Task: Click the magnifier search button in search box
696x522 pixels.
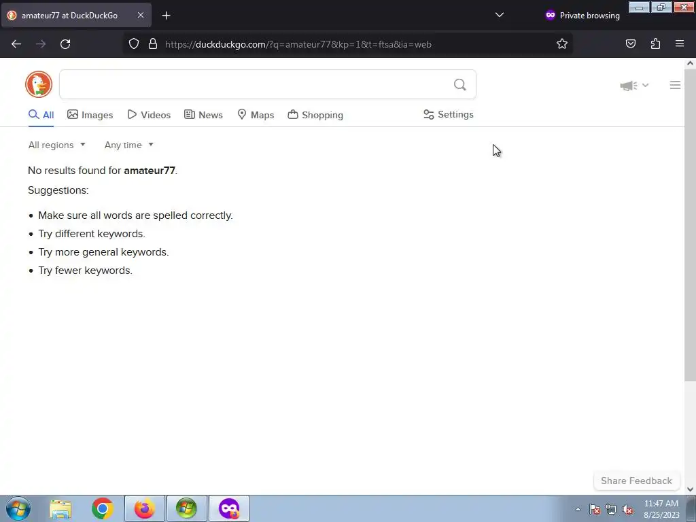Action: click(x=460, y=84)
